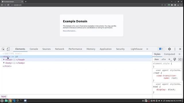
Task: Open the terminal from the taskbar
Action: click(x=21, y=100)
